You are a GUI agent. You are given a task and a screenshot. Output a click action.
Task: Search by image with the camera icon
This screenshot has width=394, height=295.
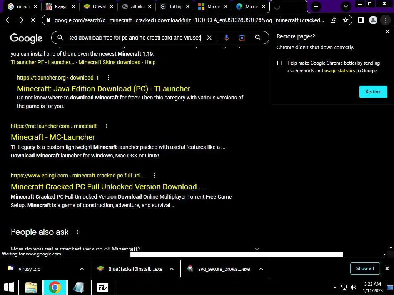pos(242,38)
